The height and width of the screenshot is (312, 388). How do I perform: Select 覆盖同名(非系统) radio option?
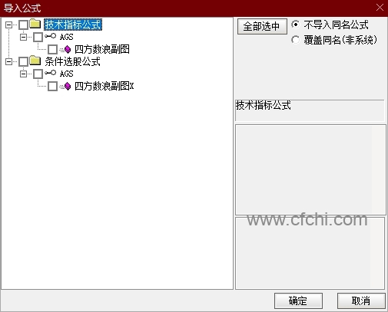point(295,40)
